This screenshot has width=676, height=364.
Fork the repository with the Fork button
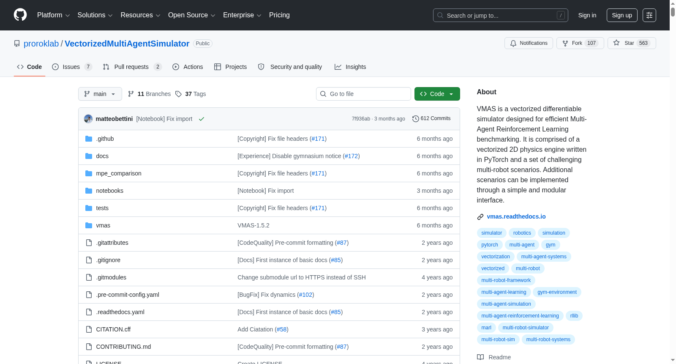(580, 43)
